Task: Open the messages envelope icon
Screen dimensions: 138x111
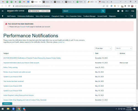Action: click(118, 11)
